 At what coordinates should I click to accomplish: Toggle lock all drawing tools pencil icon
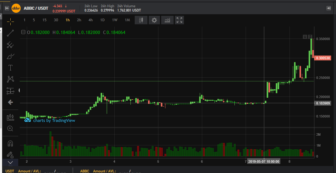coord(10,154)
